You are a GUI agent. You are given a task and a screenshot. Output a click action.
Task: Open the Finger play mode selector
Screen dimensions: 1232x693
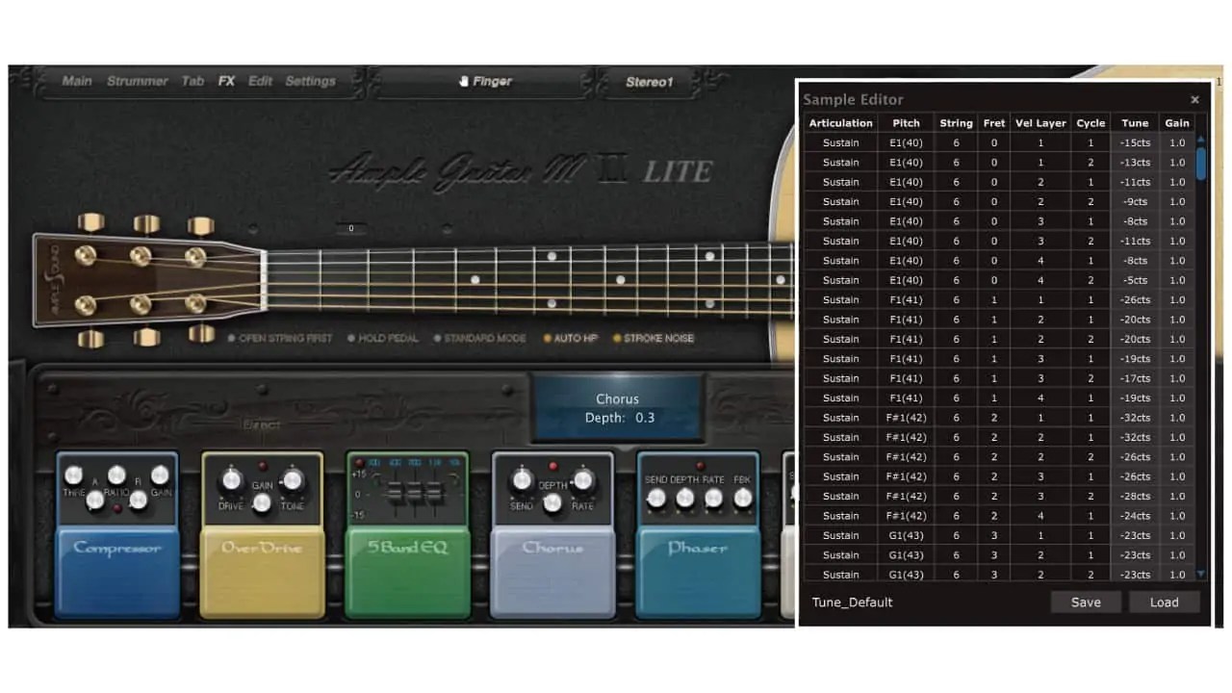pos(484,82)
